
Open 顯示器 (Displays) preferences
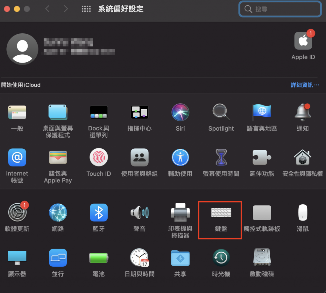(17, 258)
